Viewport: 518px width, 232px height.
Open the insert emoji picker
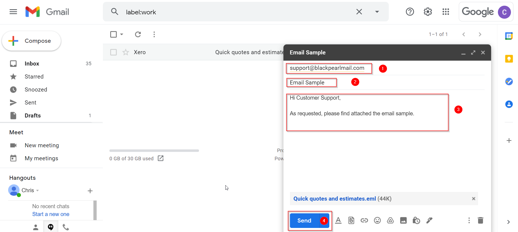(x=377, y=220)
